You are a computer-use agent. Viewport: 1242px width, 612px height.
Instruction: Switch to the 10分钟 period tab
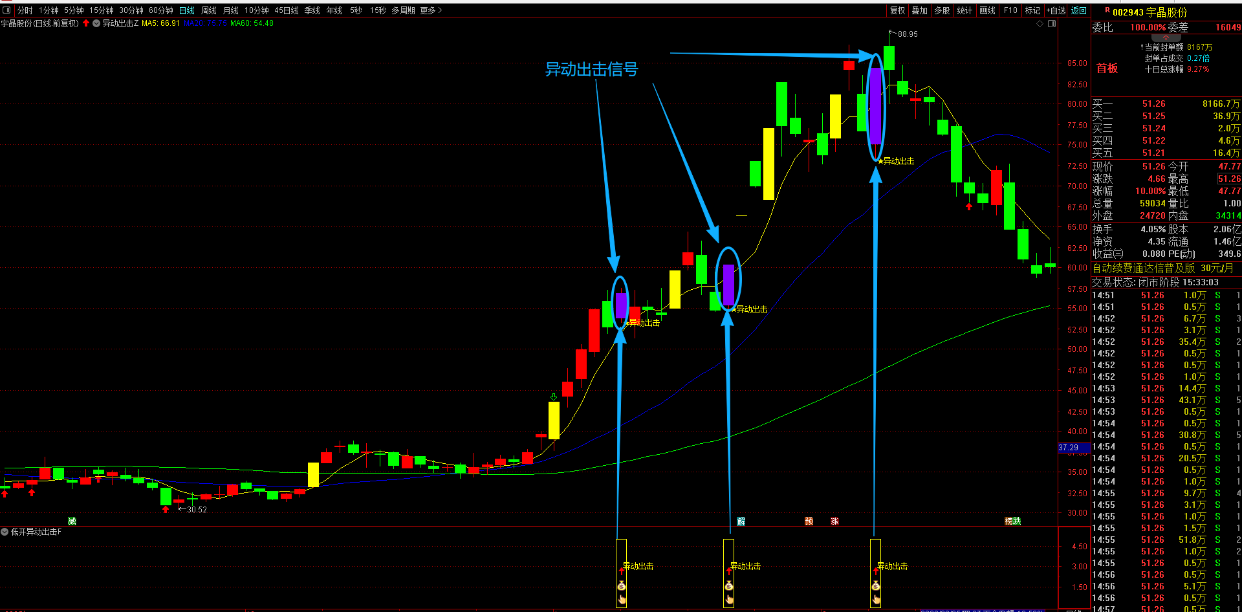(x=257, y=10)
